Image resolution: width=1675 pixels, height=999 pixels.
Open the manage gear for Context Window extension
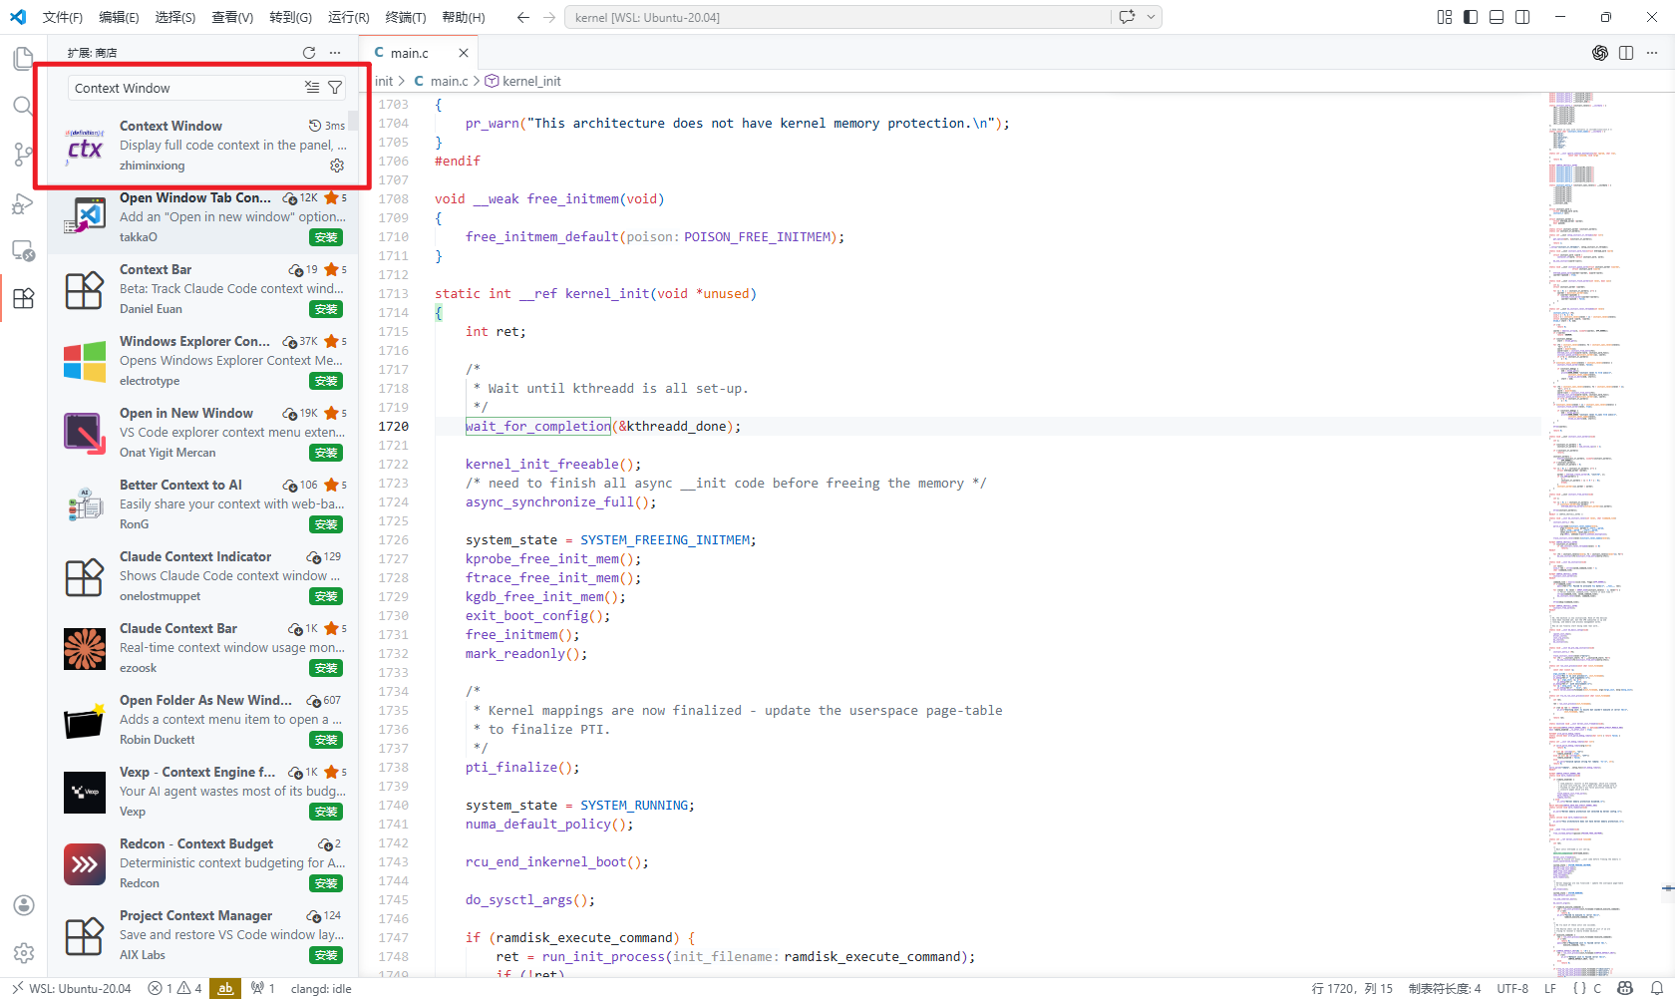point(337,166)
